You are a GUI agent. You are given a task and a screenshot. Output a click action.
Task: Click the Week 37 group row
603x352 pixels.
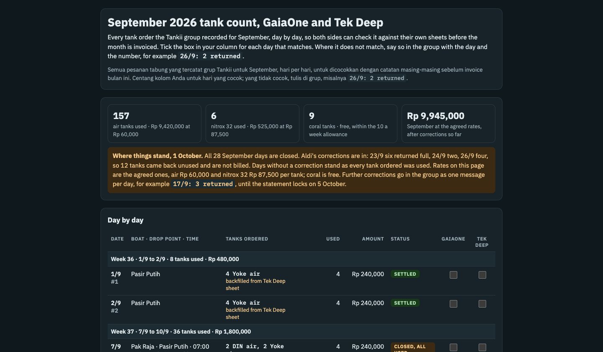click(x=301, y=331)
